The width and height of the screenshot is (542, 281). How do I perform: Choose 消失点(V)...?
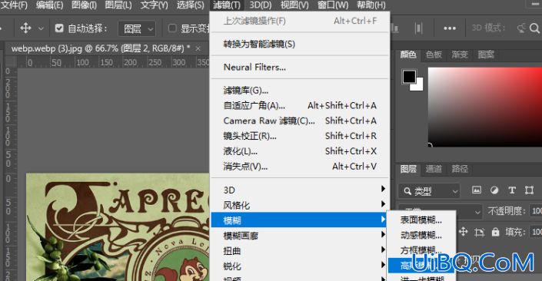click(300, 167)
